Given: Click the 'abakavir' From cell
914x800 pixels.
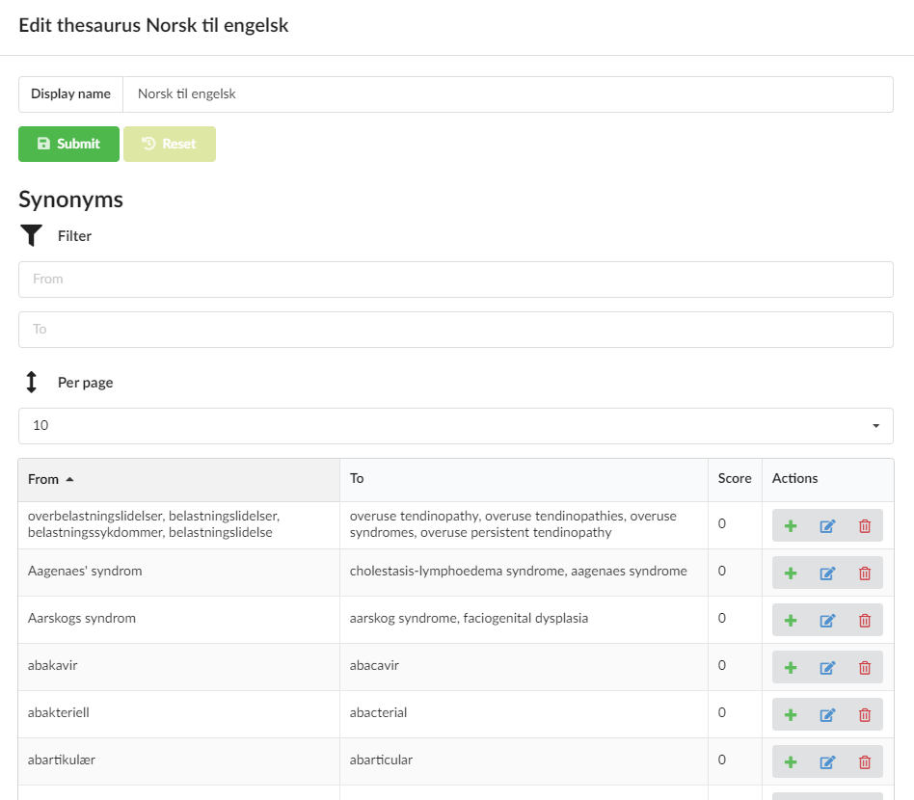Looking at the screenshot, I should 179,667.
